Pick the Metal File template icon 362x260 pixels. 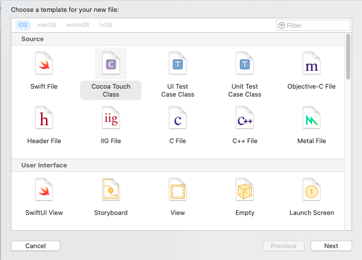312,118
